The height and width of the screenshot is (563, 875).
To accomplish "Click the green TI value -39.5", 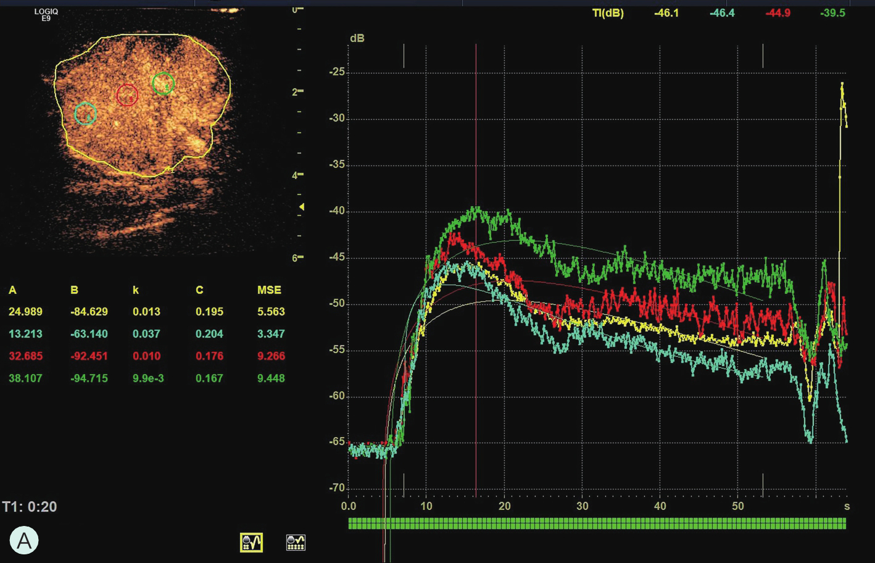I will point(832,13).
